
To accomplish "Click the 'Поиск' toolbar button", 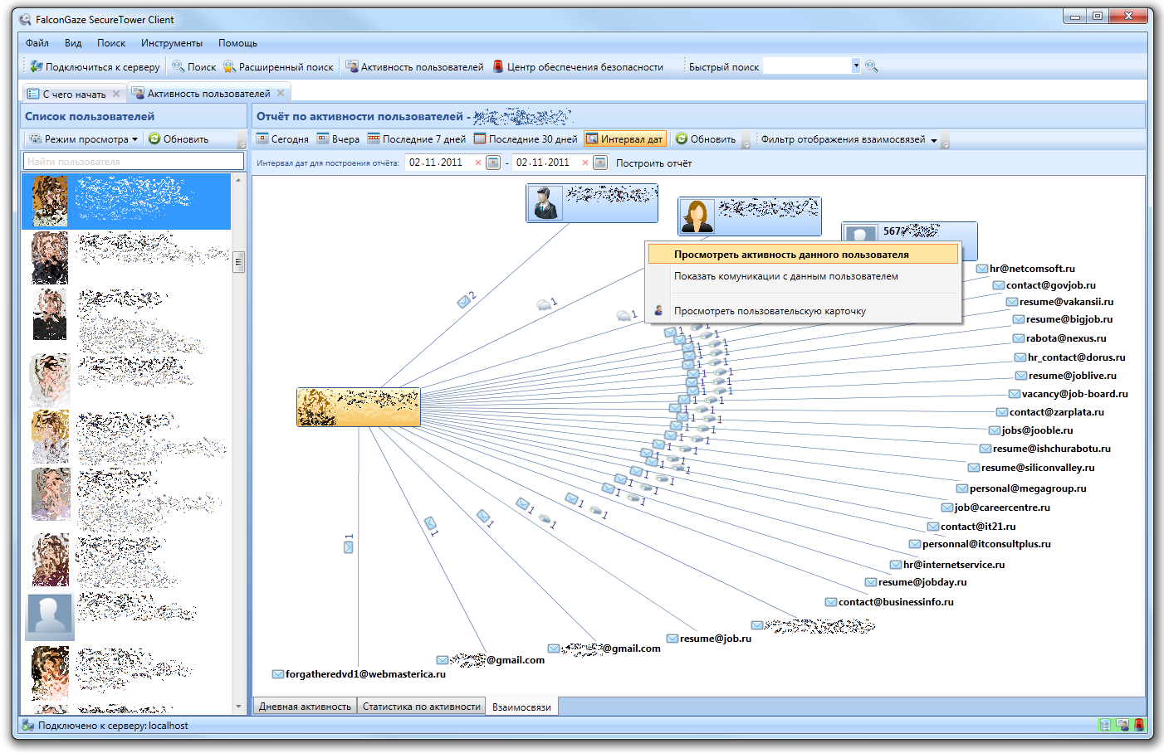I will [x=193, y=67].
